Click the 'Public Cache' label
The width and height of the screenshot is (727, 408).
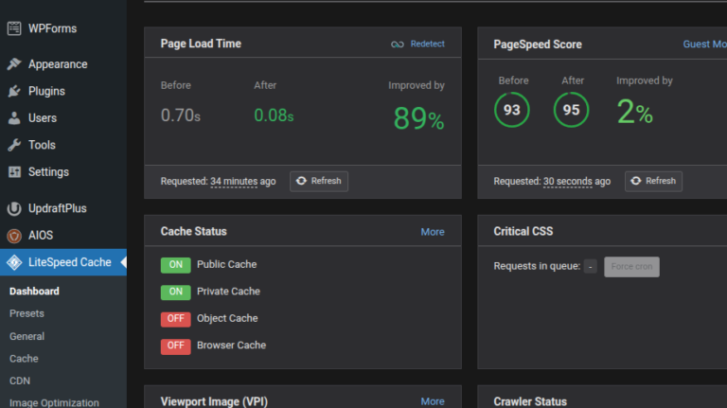(227, 264)
